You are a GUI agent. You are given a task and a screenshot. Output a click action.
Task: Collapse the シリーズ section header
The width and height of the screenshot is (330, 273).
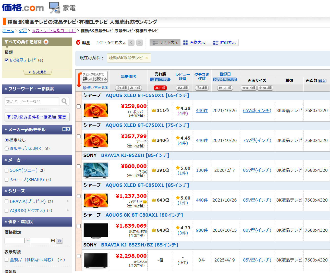pyautogui.click(x=37, y=191)
